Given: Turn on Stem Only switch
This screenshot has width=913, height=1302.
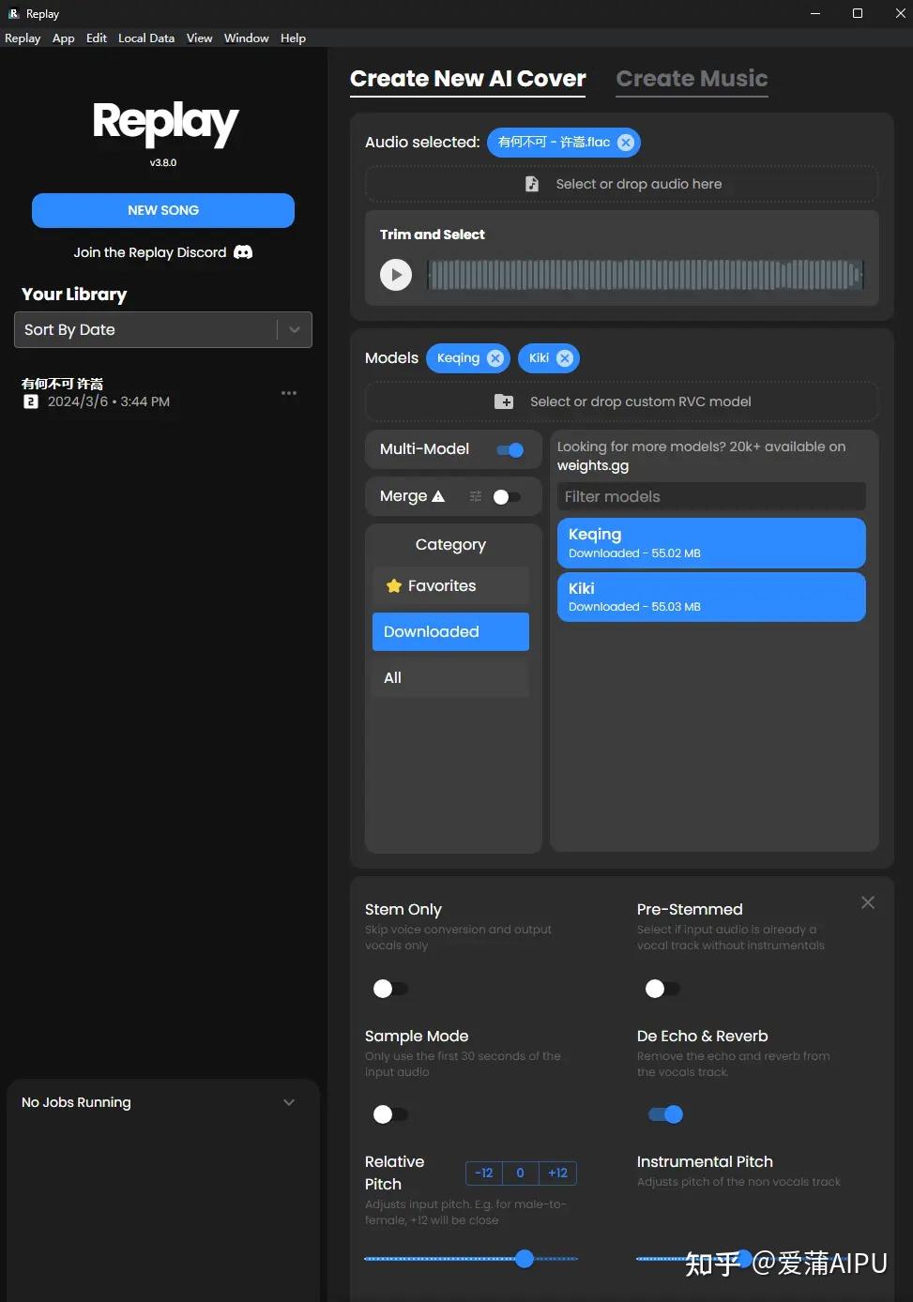Looking at the screenshot, I should pos(390,989).
